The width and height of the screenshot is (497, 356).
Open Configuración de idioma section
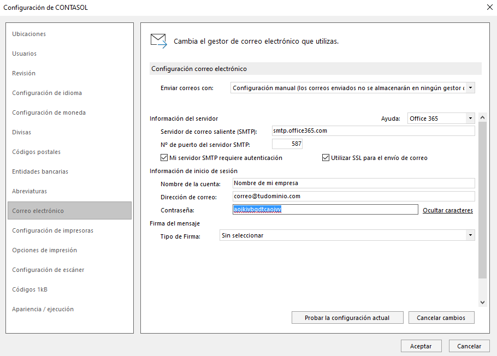coord(47,93)
